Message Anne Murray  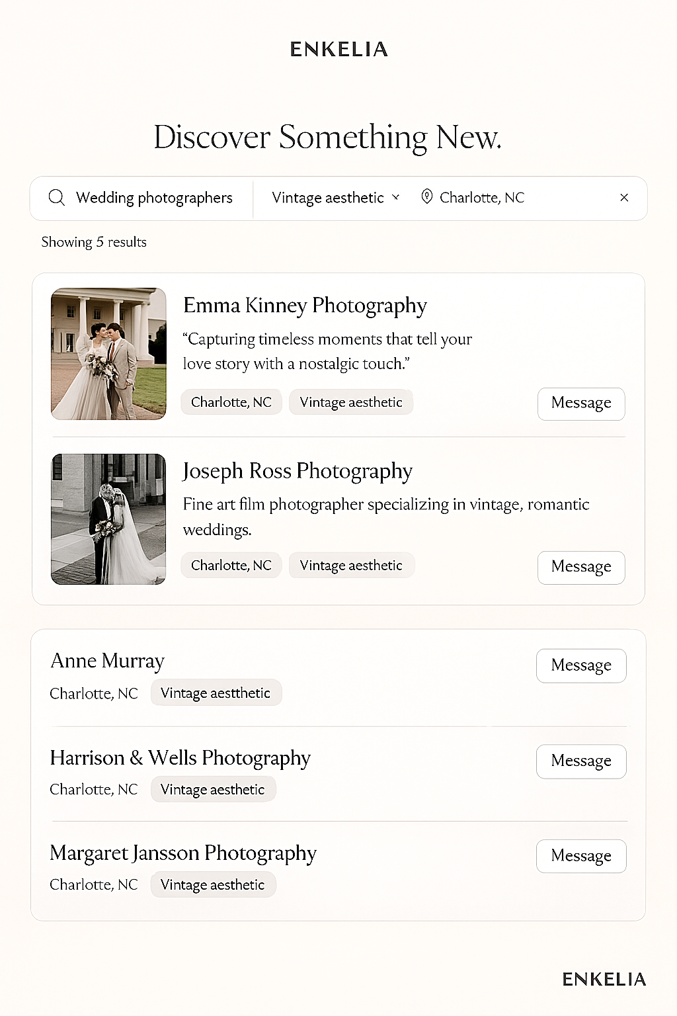(581, 665)
